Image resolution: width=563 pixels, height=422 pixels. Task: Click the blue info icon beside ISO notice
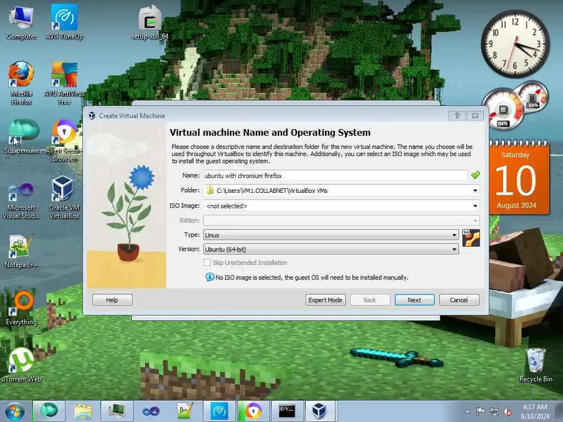pos(209,277)
